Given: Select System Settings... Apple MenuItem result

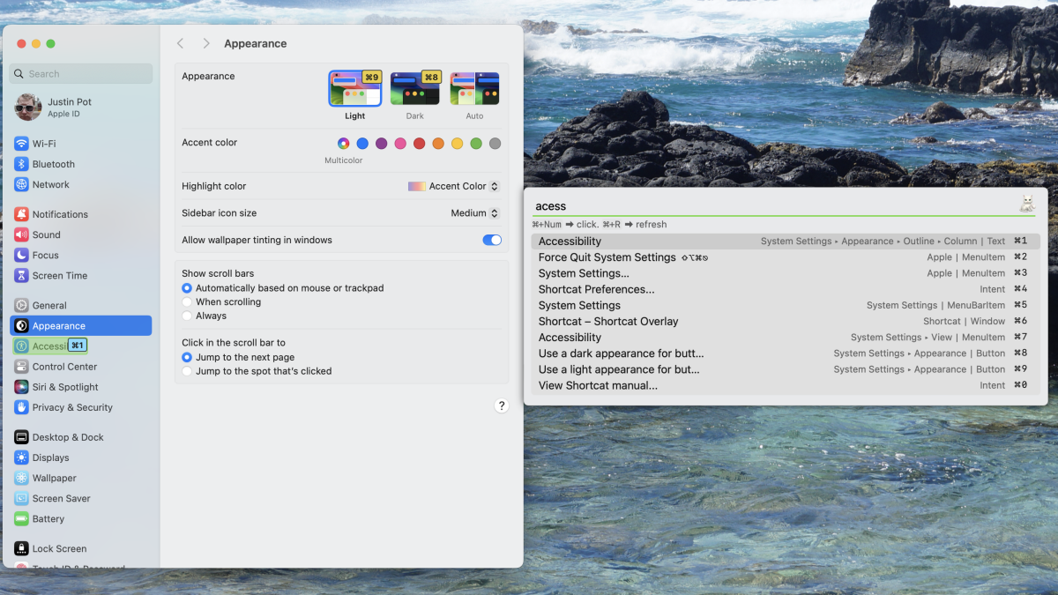Looking at the screenshot, I should coord(786,273).
